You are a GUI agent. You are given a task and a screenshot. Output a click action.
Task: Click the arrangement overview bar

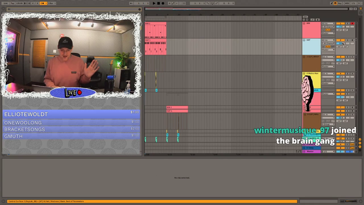246,9
